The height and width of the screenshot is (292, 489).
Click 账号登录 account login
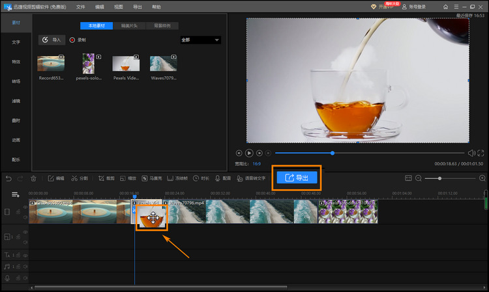pos(414,7)
